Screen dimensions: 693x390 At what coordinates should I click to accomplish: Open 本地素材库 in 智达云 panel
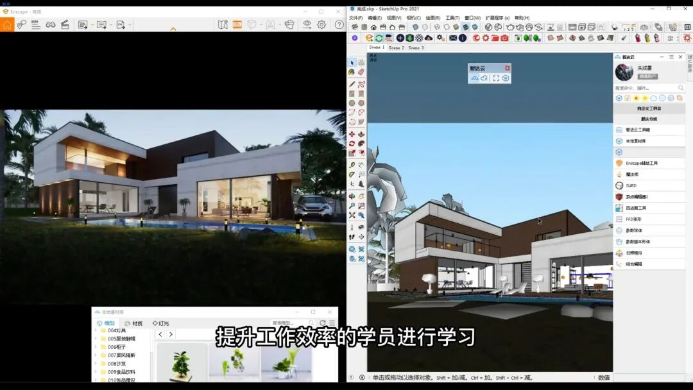649,141
